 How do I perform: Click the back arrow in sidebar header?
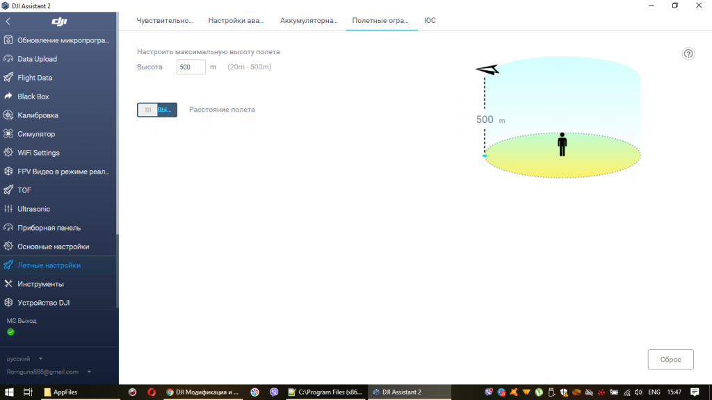pos(8,22)
